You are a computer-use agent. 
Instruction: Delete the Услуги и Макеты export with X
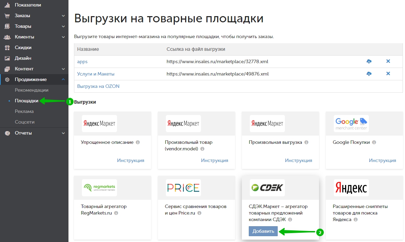[388, 73]
